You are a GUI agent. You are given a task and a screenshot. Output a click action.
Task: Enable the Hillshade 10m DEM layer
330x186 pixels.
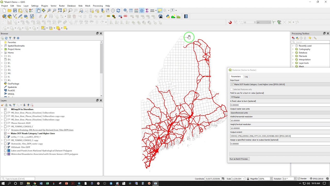pyautogui.click(x=5, y=147)
